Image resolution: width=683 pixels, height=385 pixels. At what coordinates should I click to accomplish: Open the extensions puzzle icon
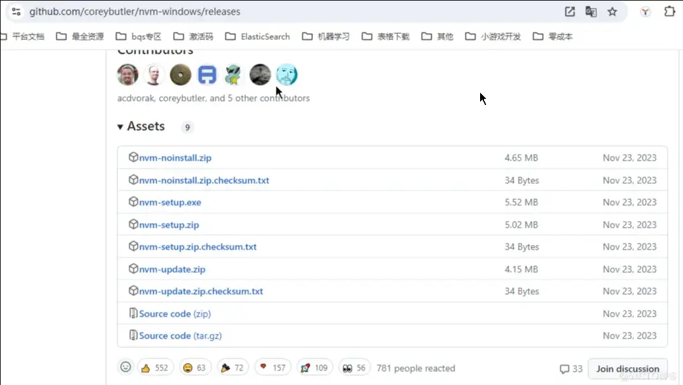[670, 12]
